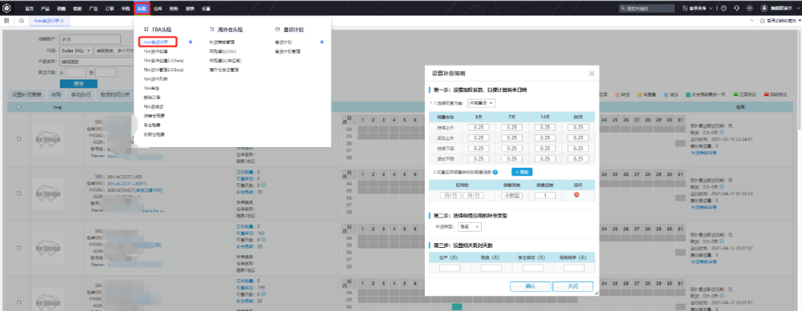The height and width of the screenshot is (311, 802).
Task: Click the headset support icon in top bar
Action: click(x=736, y=8)
